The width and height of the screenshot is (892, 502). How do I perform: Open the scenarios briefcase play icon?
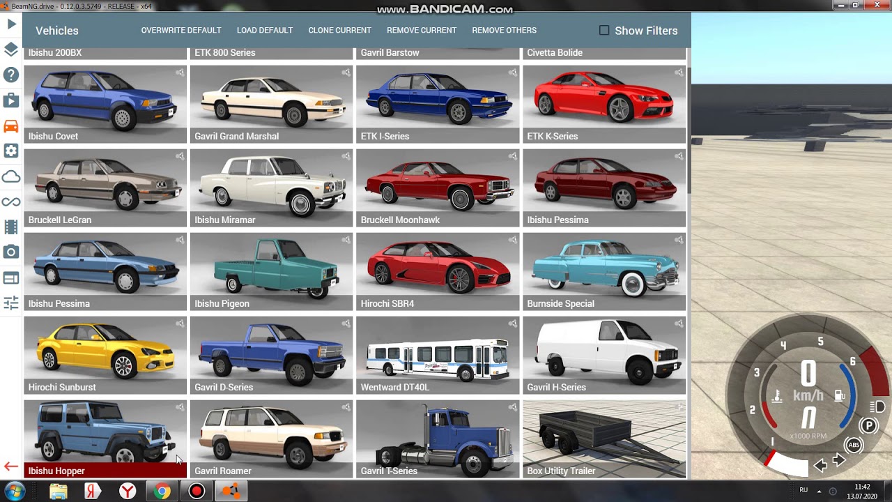pyautogui.click(x=11, y=100)
